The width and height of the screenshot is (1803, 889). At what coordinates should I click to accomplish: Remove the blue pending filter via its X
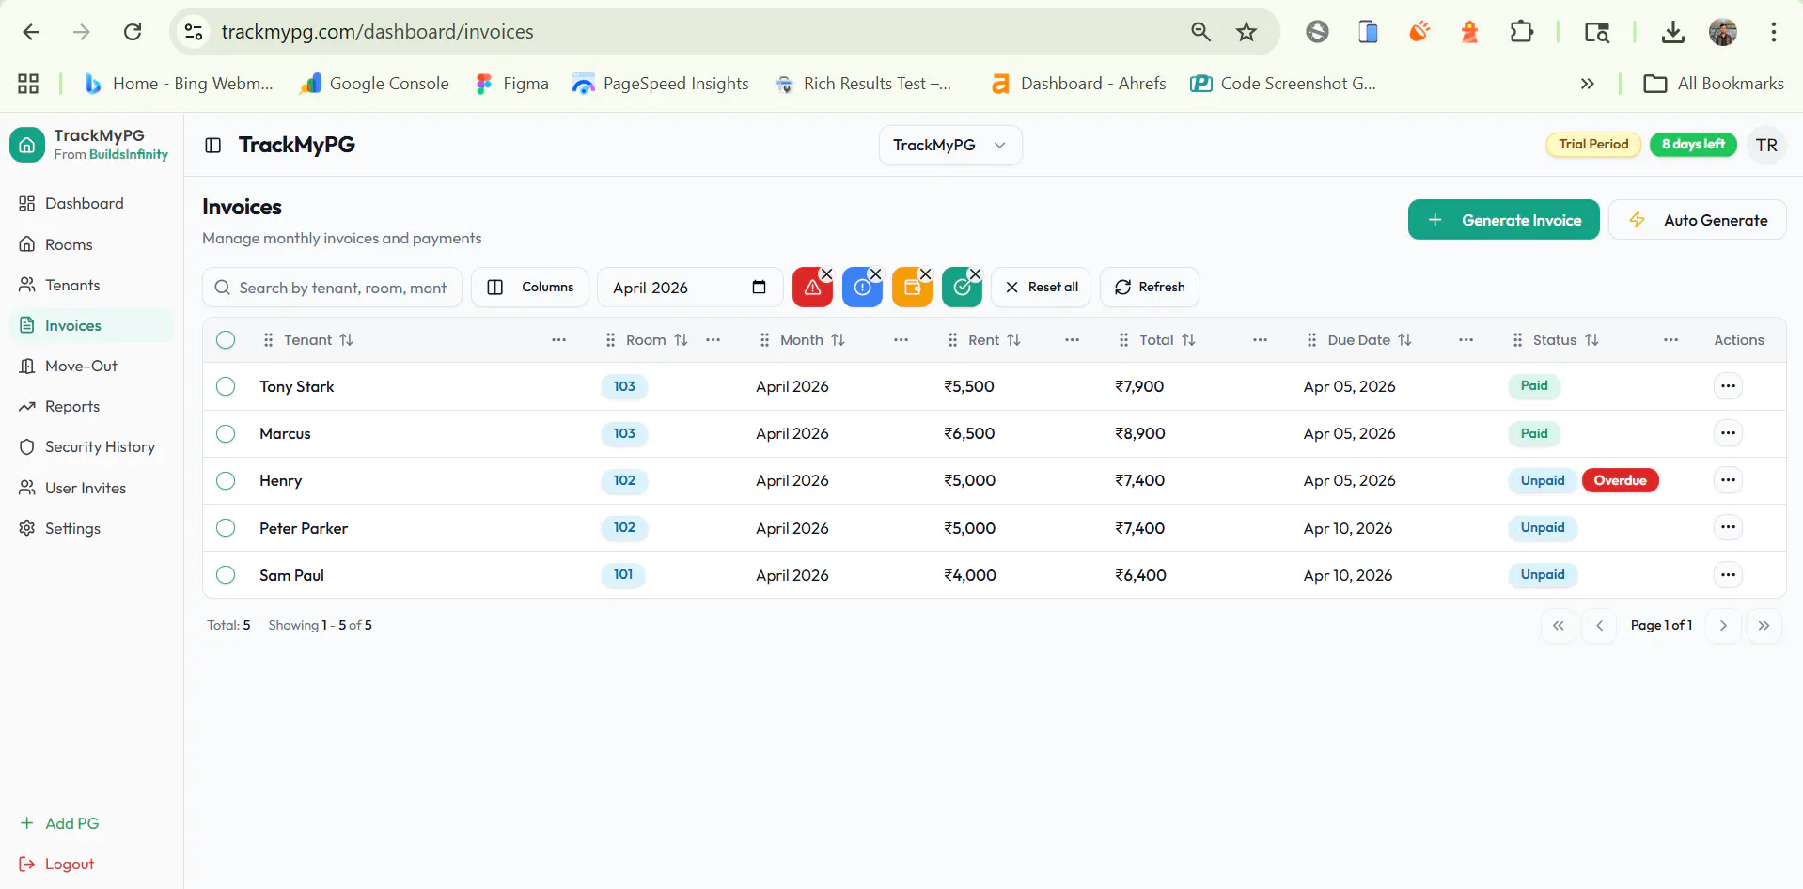coord(875,274)
